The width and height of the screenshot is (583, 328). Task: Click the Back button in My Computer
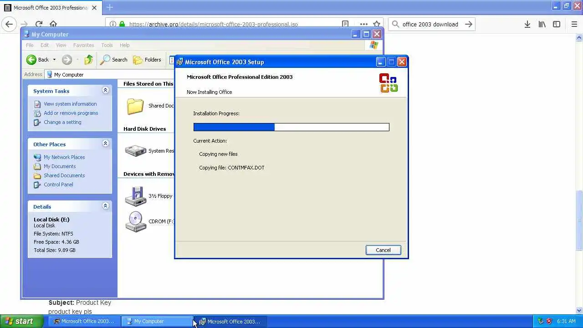pyautogui.click(x=38, y=60)
